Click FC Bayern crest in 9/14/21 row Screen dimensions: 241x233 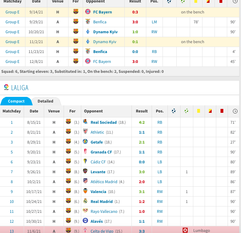point(88,12)
